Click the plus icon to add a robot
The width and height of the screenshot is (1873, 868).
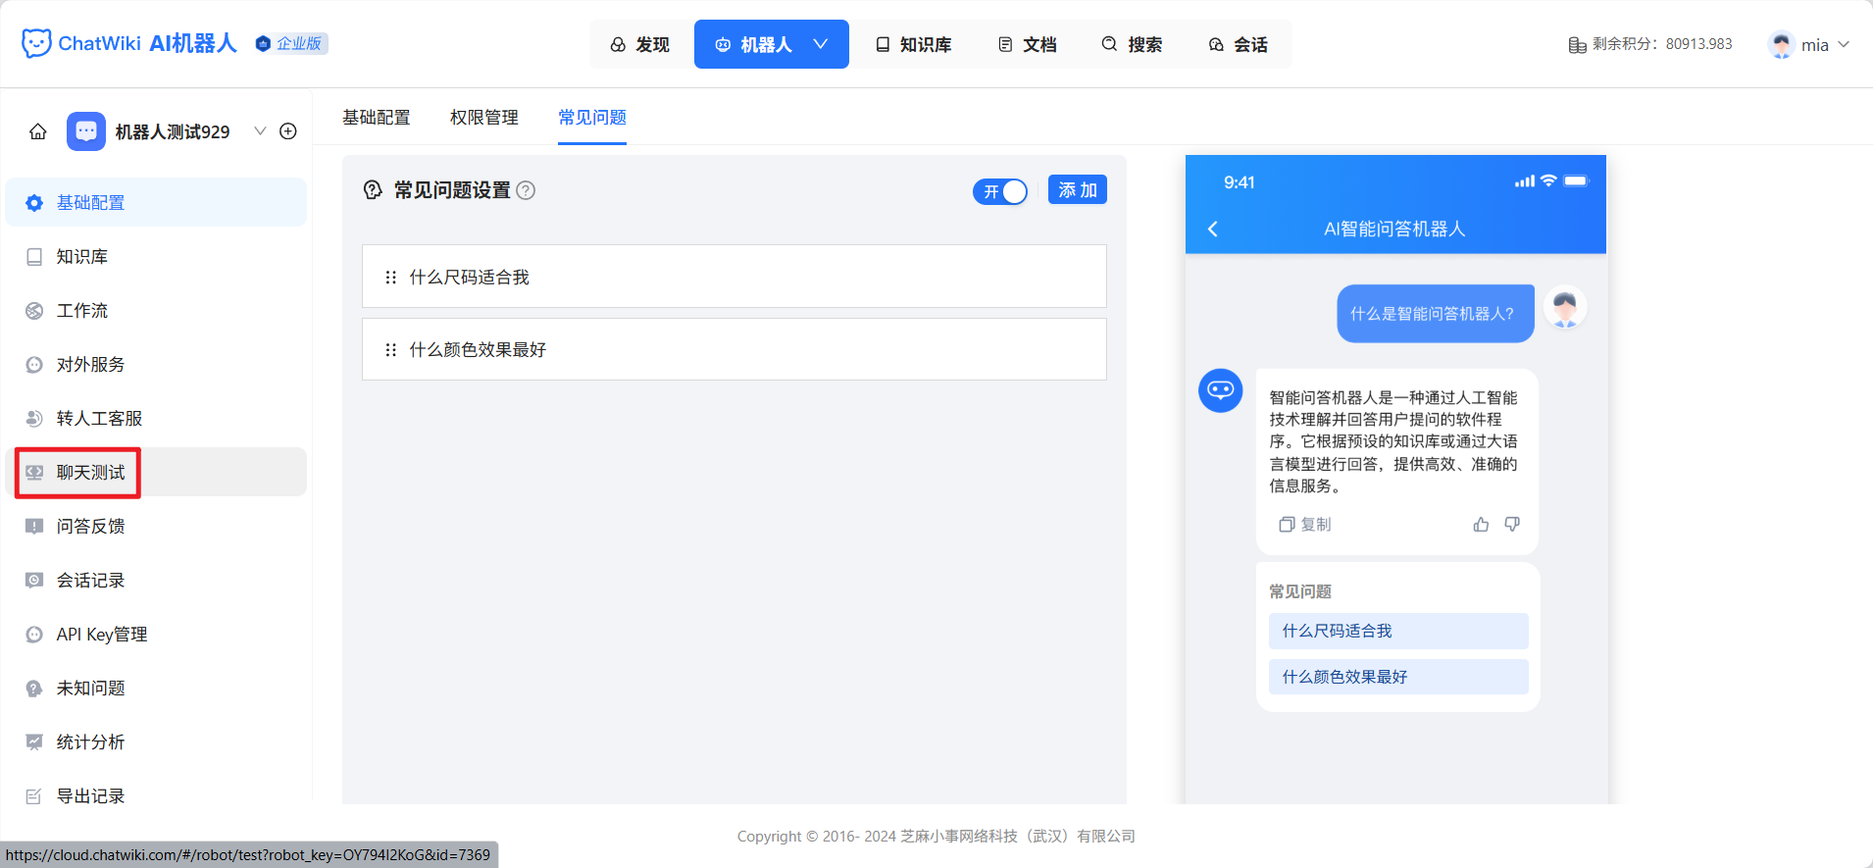[x=288, y=131]
